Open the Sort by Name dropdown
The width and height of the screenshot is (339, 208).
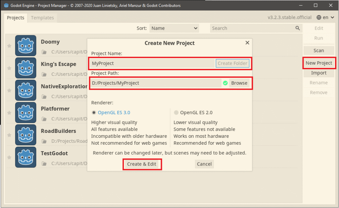click(x=174, y=28)
